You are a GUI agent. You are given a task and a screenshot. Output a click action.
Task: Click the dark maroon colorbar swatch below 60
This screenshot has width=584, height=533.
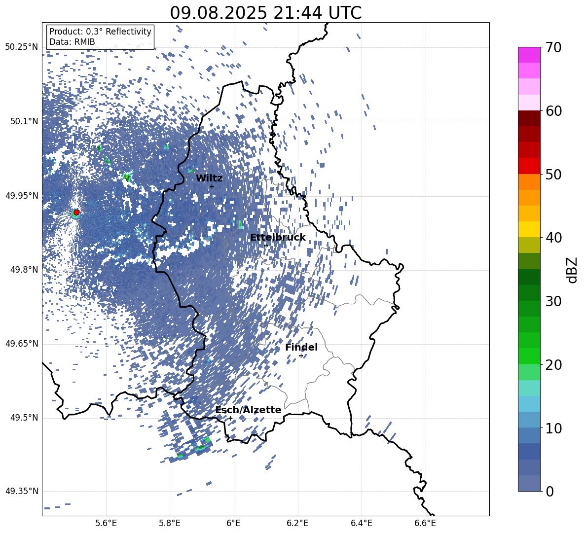coord(529,118)
